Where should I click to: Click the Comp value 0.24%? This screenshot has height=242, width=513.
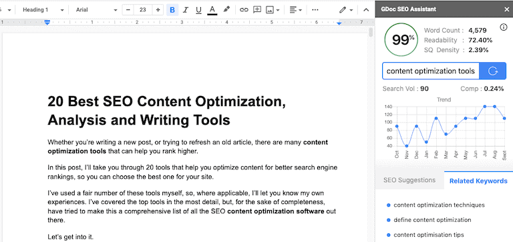coord(494,89)
